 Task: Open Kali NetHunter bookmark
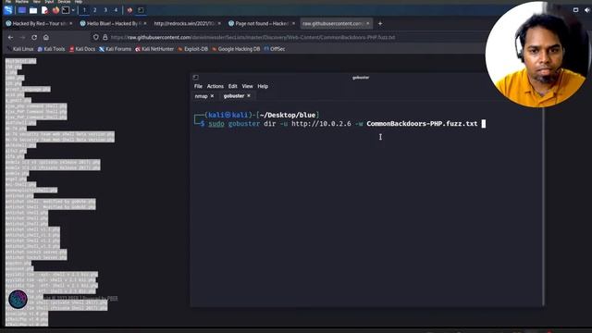click(x=154, y=49)
